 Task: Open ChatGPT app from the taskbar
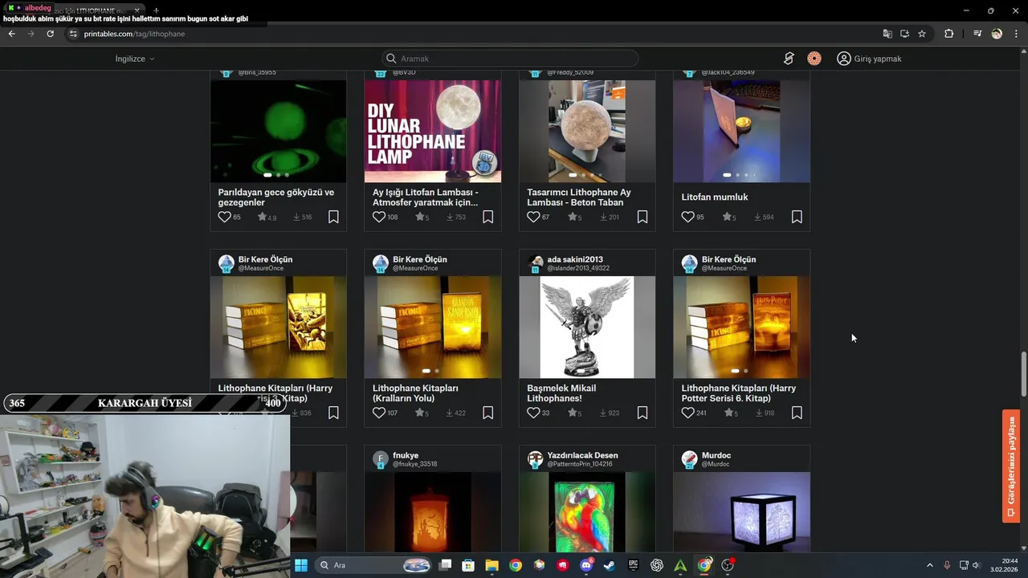pyautogui.click(x=657, y=565)
